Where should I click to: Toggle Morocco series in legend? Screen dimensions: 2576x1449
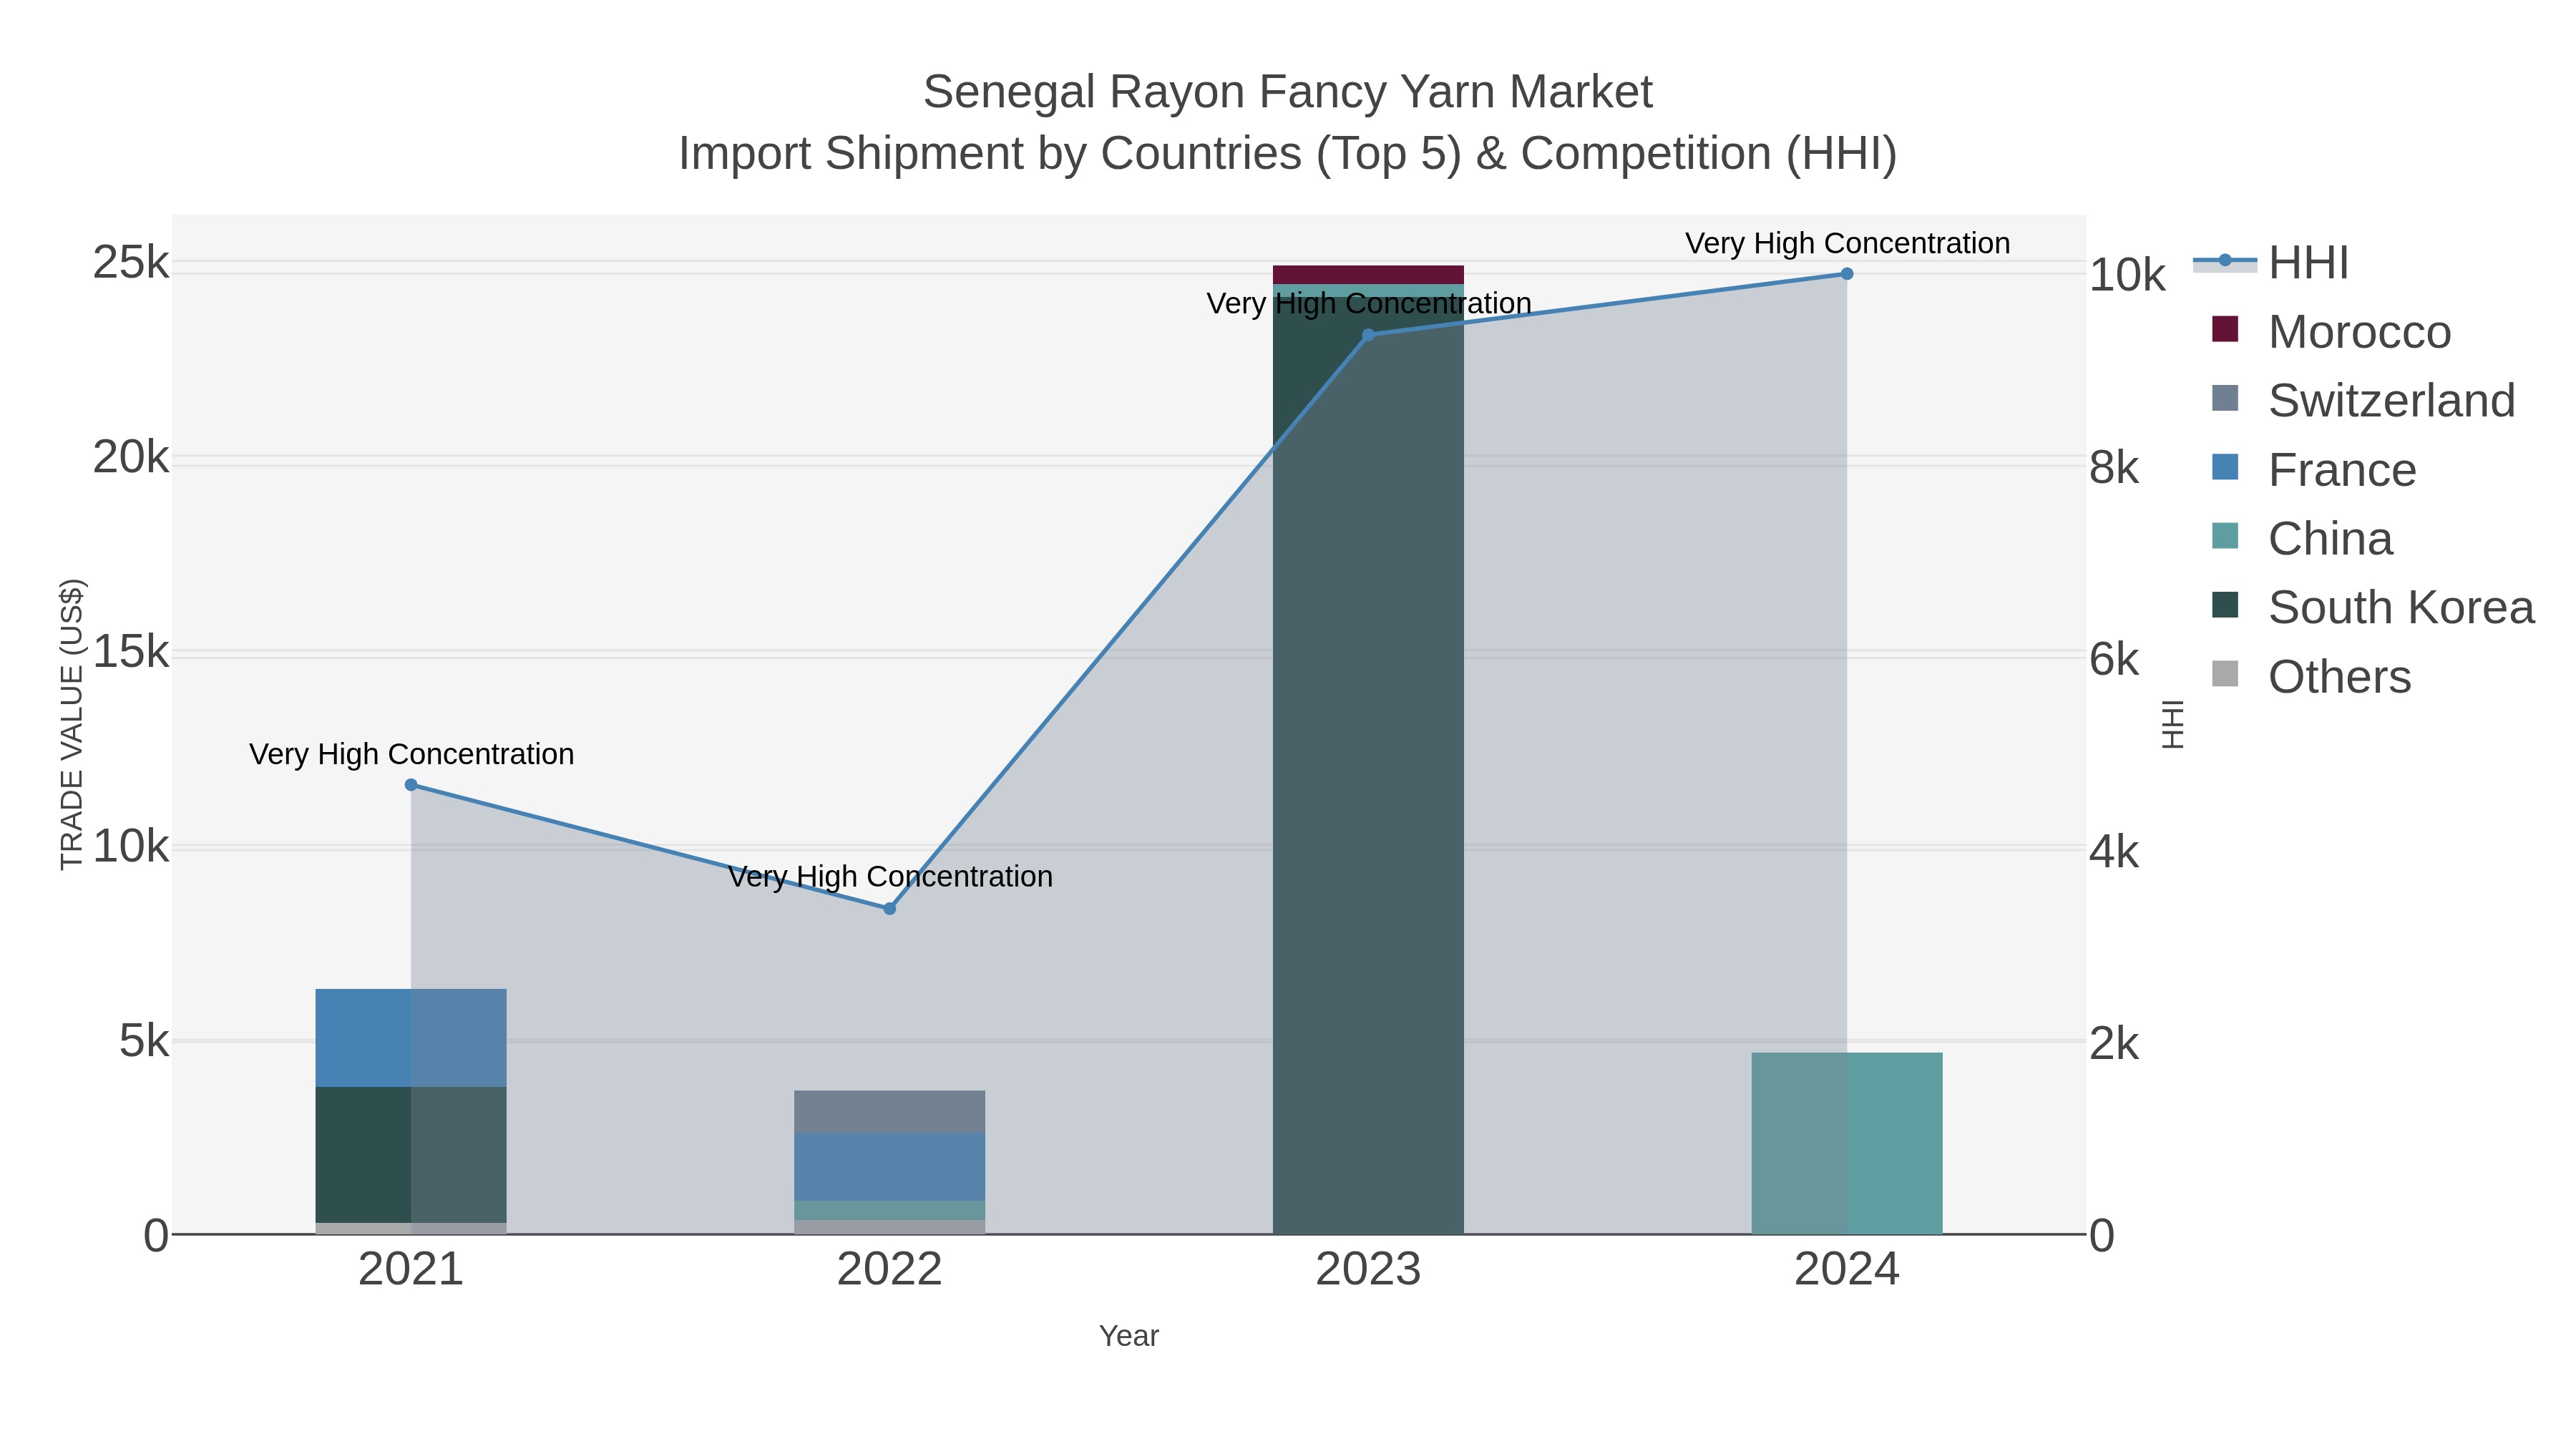[x=2331, y=332]
